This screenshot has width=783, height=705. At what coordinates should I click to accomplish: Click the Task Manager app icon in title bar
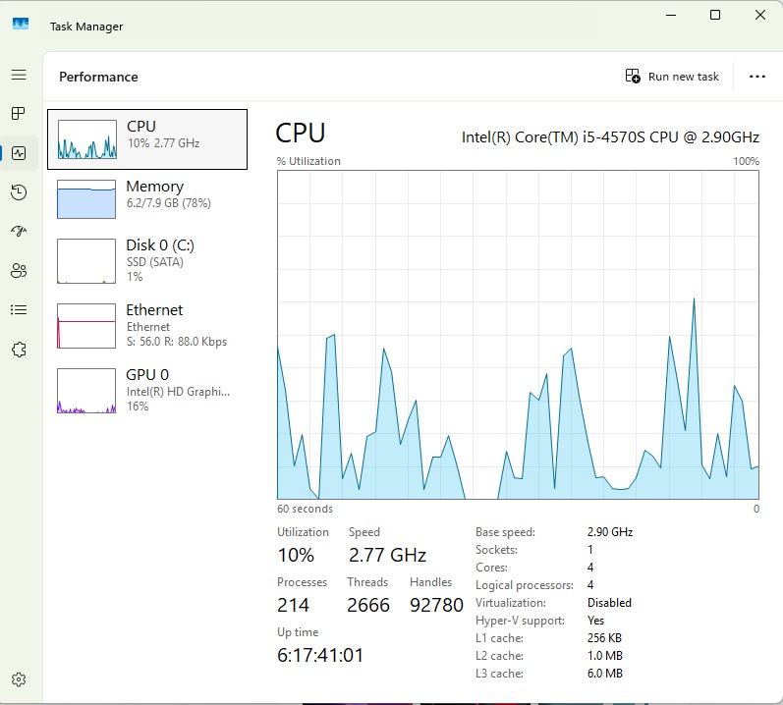point(21,24)
